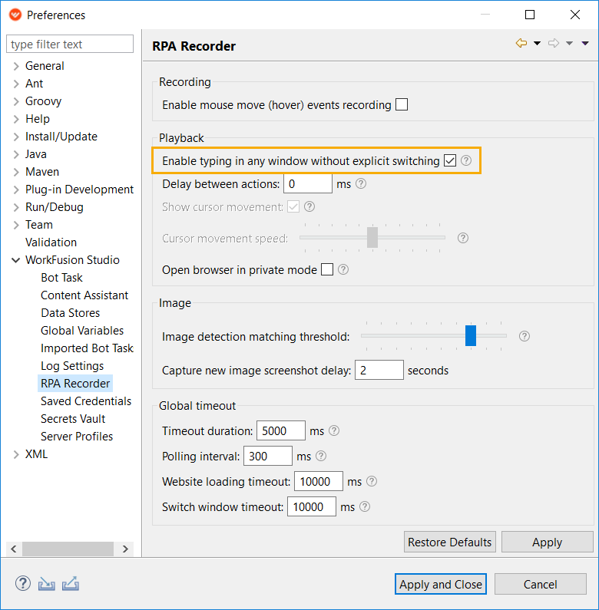Click the export preferences icon
This screenshot has width=599, height=610.
[71, 584]
